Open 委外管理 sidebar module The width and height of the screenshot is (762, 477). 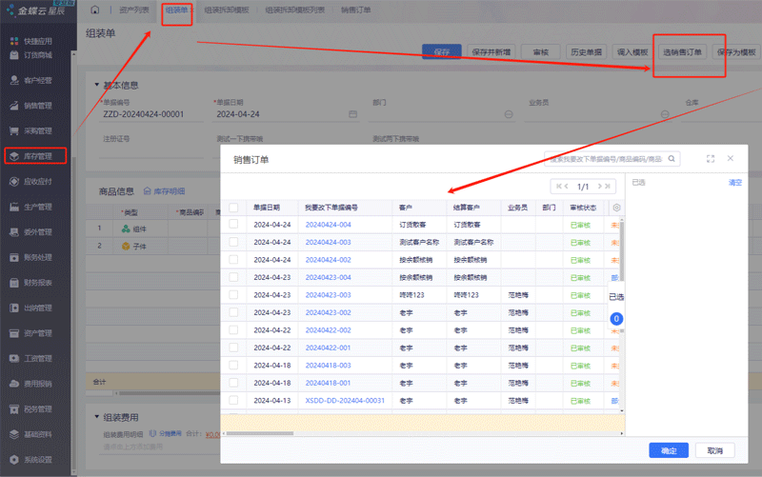pyautogui.click(x=31, y=232)
